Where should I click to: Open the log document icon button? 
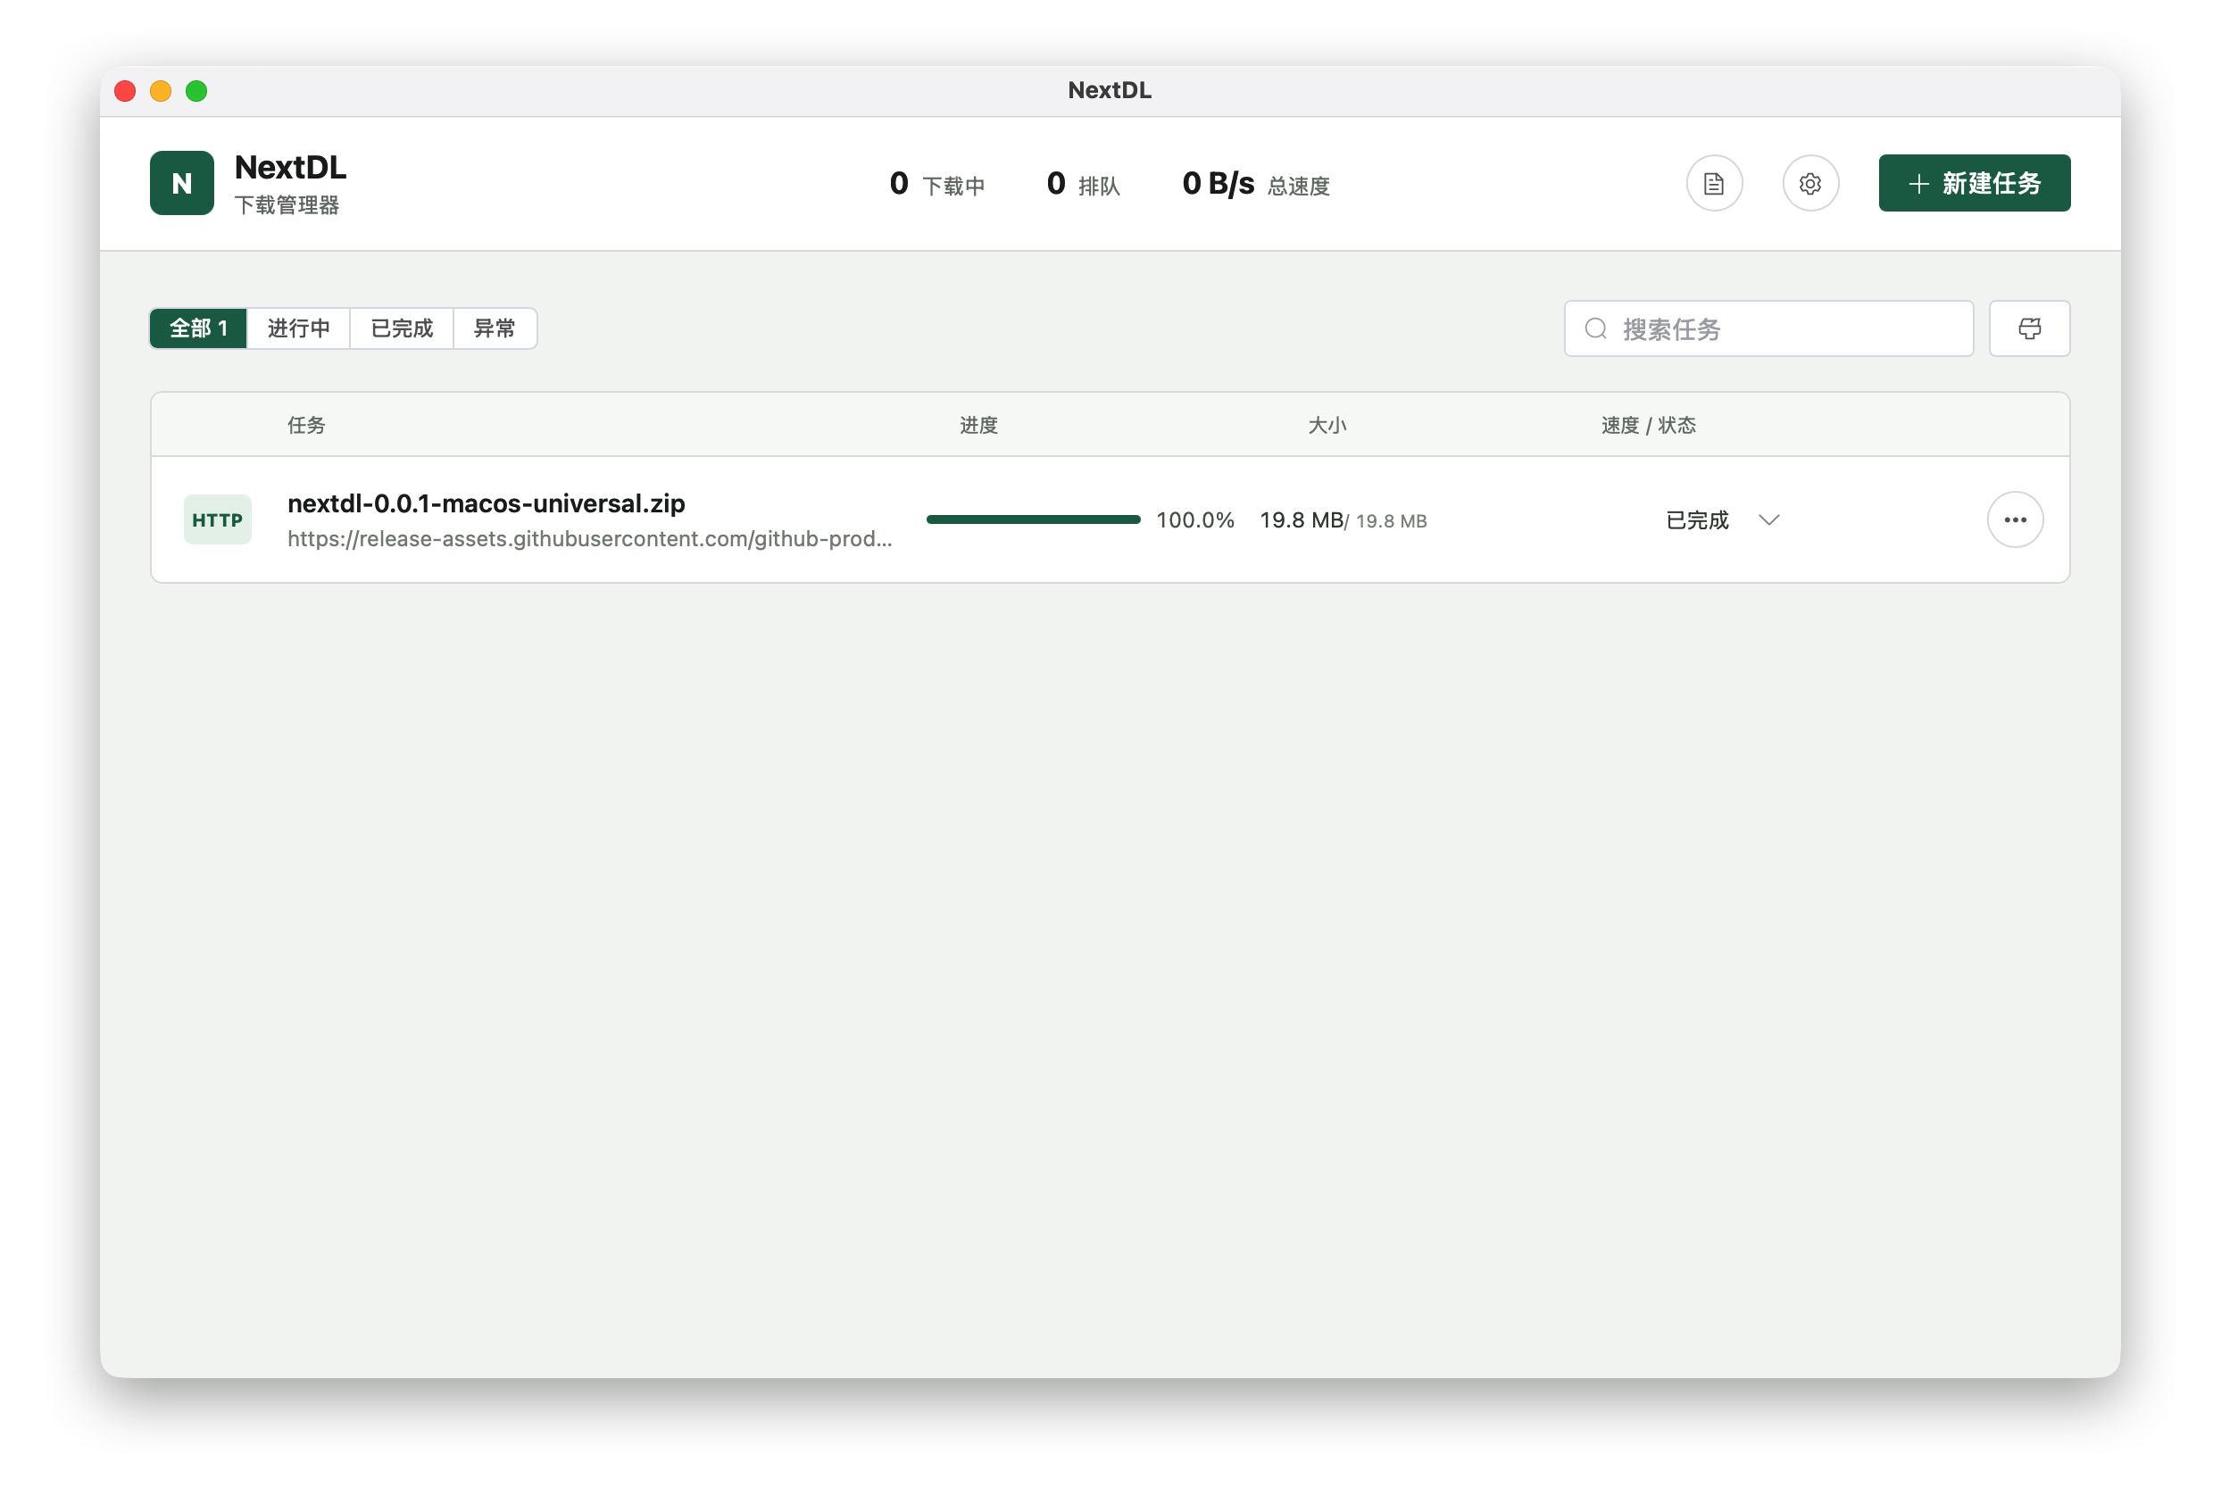pyautogui.click(x=1714, y=184)
